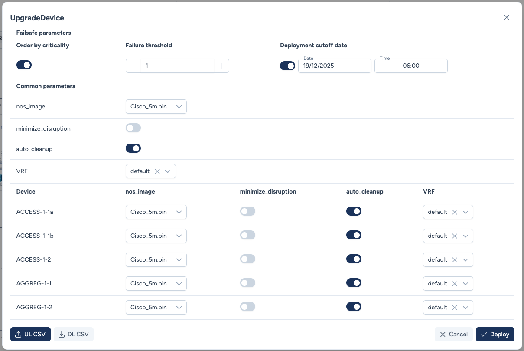Click the DL CSV download button

coord(73,335)
